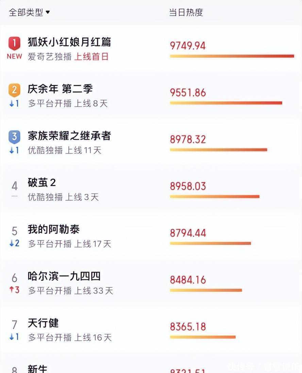Click the down-2 arrow next to 我的阿勒泰

(x=14, y=243)
